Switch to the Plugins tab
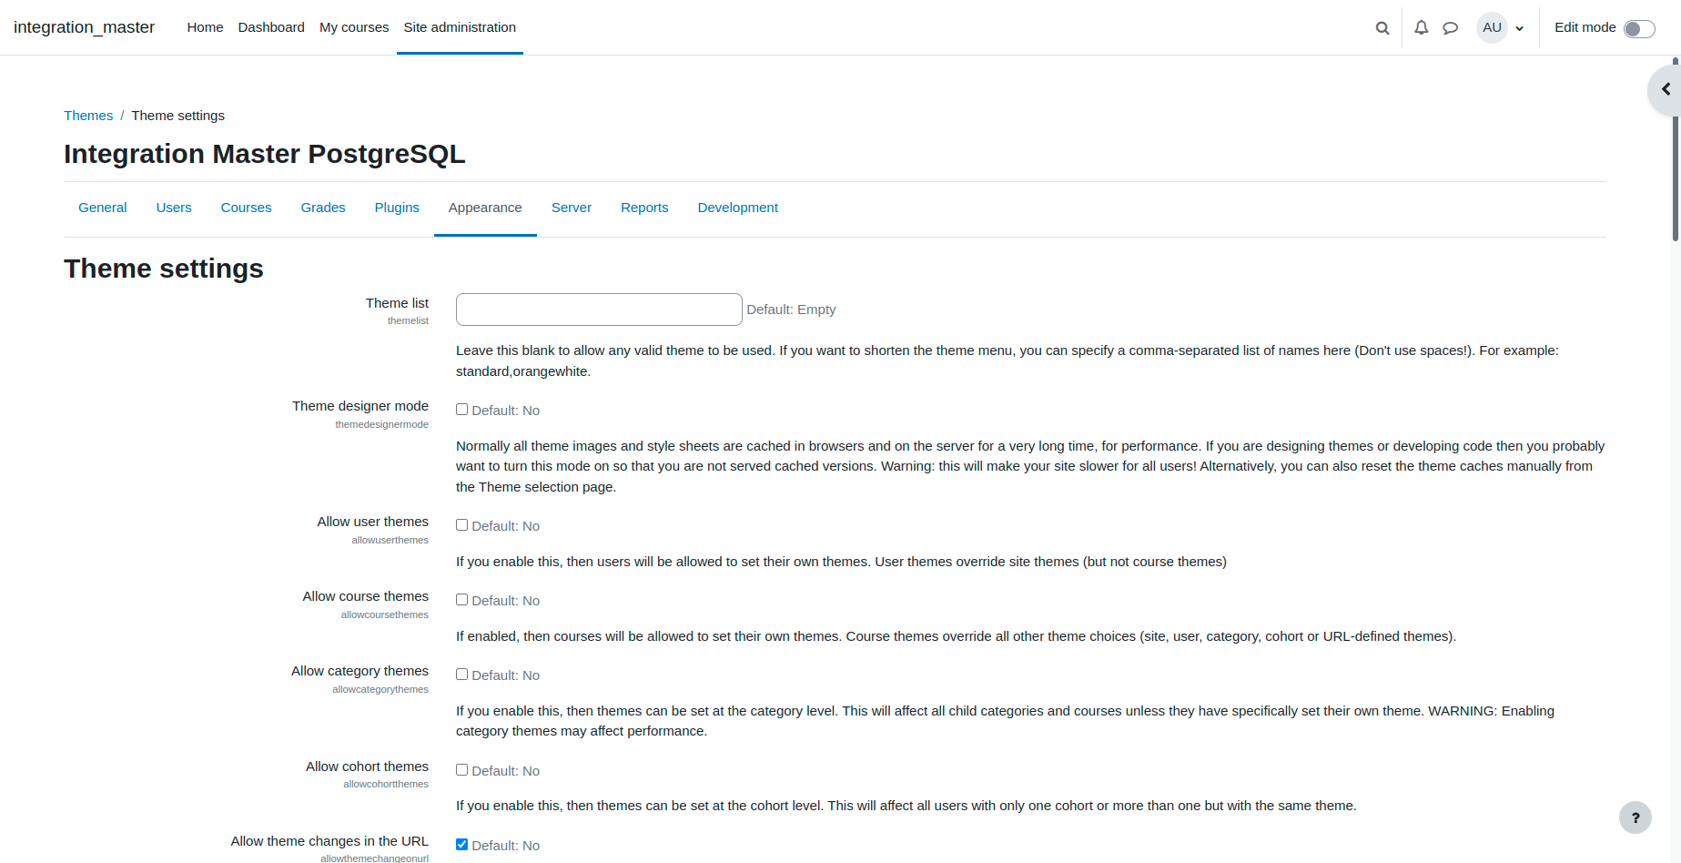The height and width of the screenshot is (863, 1681). (397, 208)
